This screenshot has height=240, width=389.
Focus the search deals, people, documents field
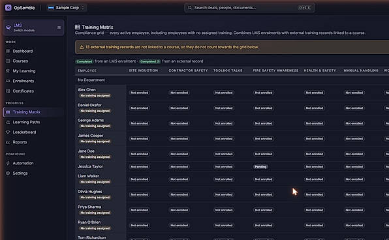point(249,8)
